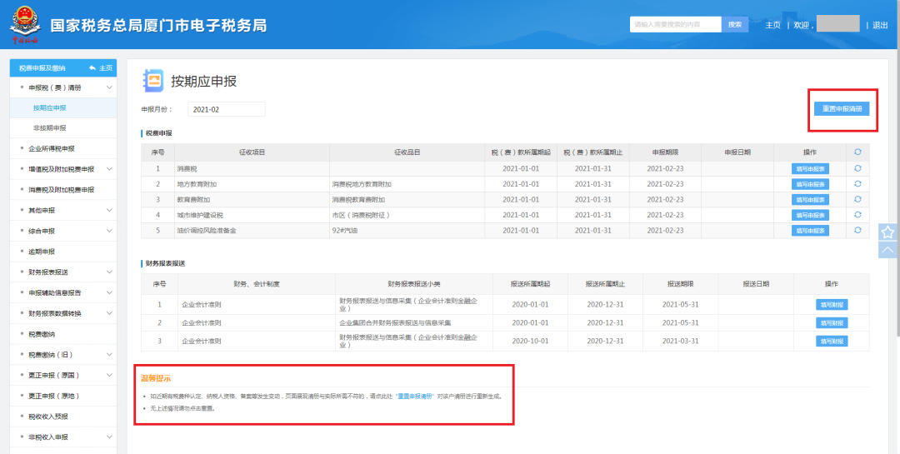Viewport: 900px width, 454px height.
Task: Refresh the 教育费附加 row
Action: coord(857,199)
